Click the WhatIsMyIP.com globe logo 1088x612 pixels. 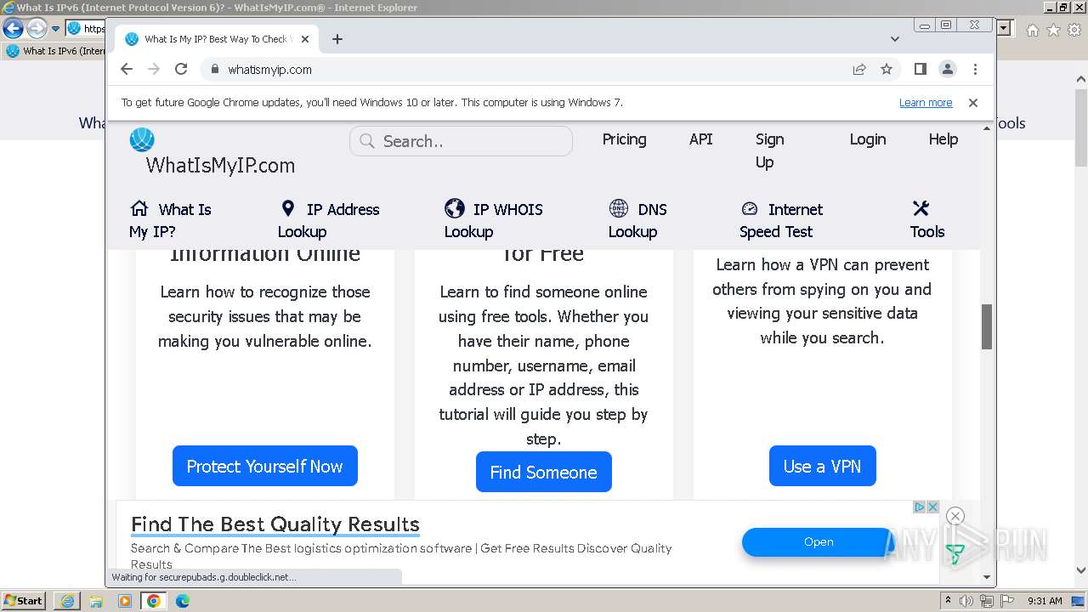(142, 139)
